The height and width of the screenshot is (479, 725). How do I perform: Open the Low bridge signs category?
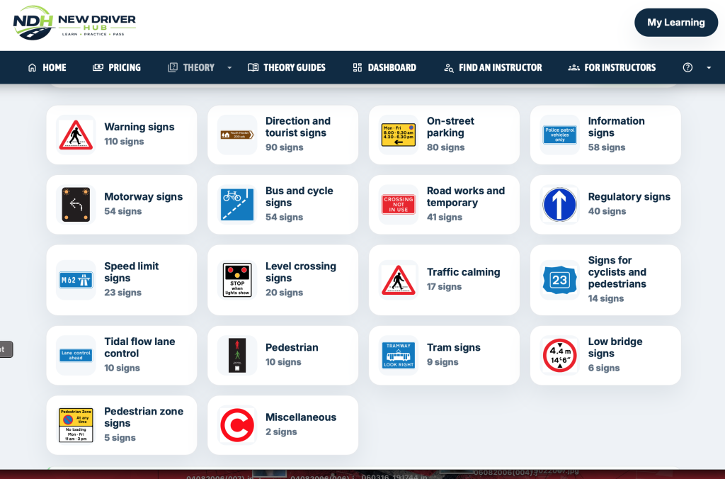click(606, 356)
